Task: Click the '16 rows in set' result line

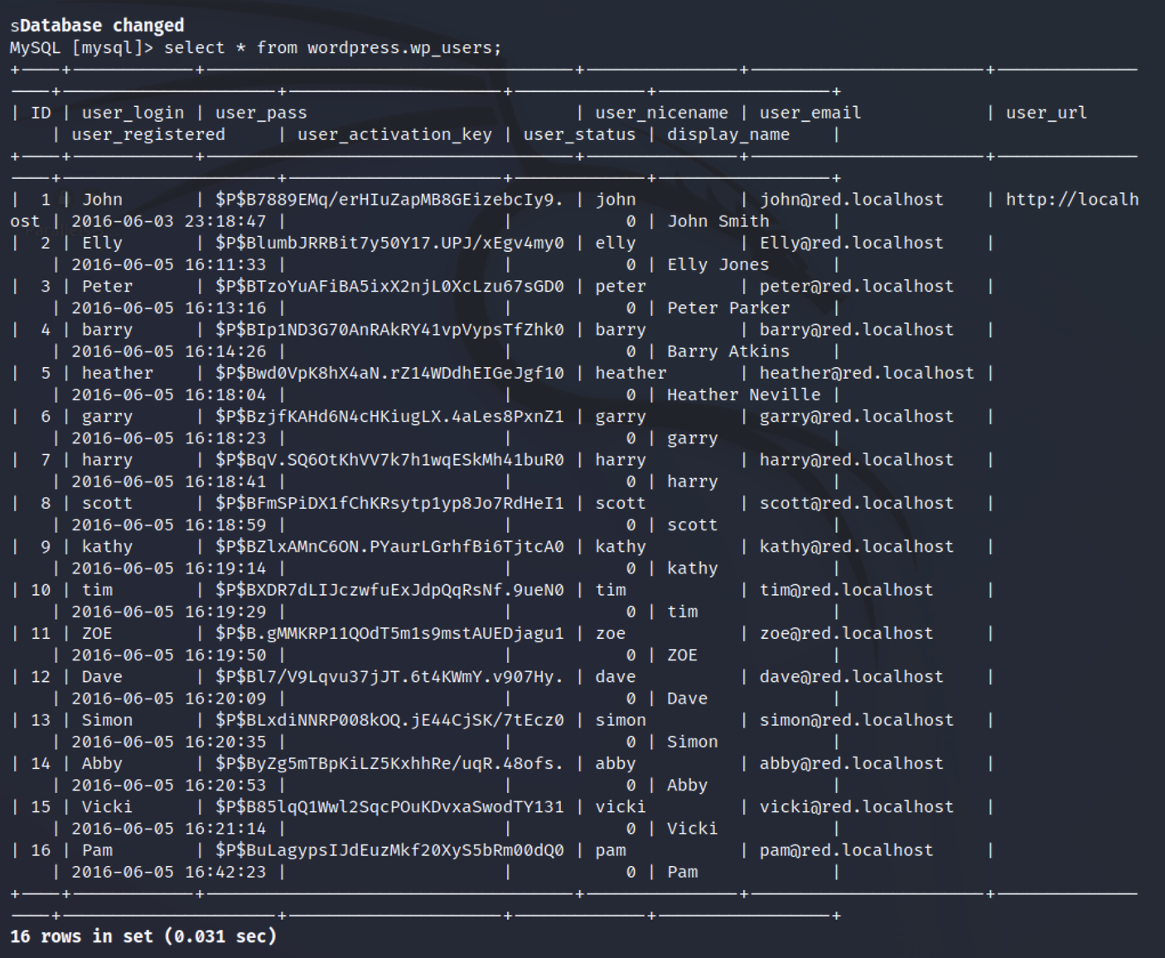Action: point(143,936)
